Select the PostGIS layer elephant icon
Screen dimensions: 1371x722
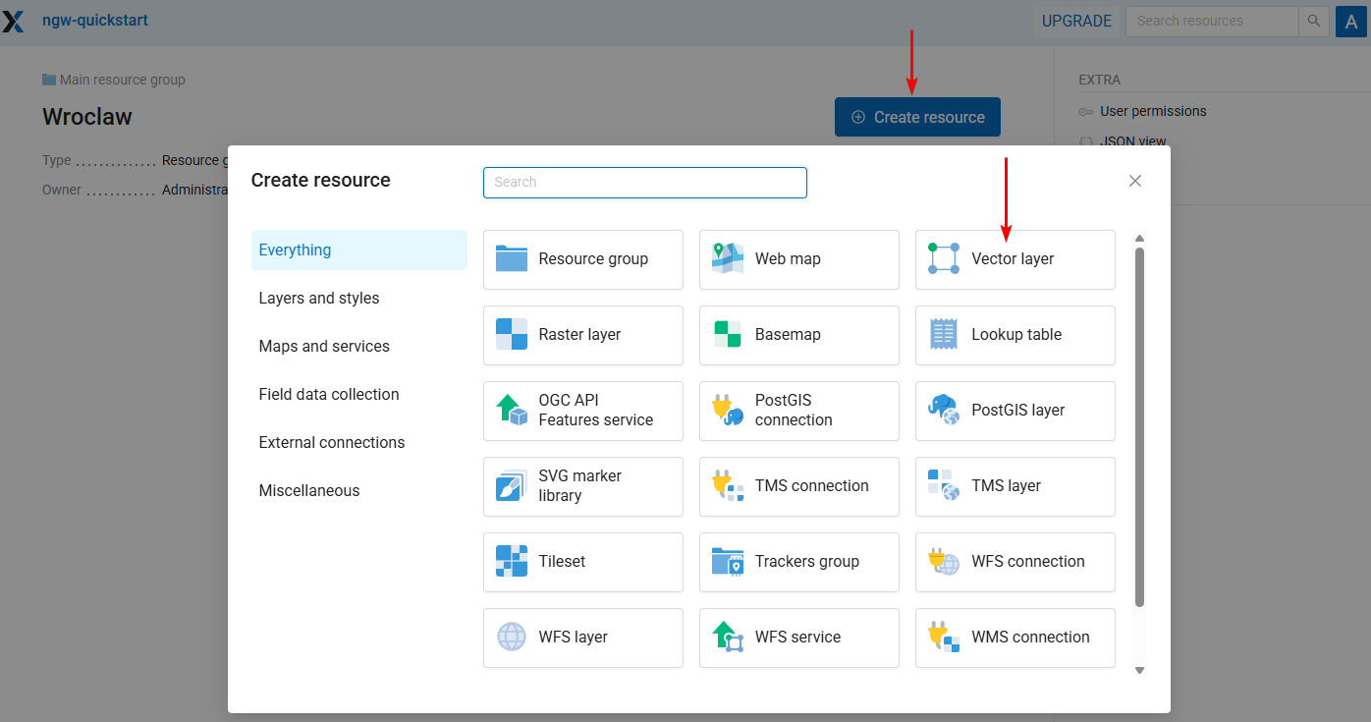(x=944, y=411)
